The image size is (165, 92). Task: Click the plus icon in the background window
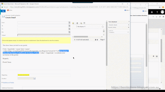click(x=153, y=56)
